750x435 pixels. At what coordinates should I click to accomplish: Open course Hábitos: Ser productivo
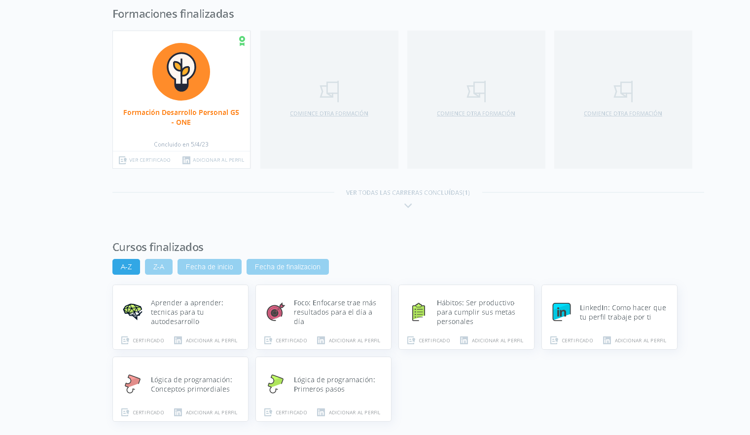pyautogui.click(x=476, y=312)
